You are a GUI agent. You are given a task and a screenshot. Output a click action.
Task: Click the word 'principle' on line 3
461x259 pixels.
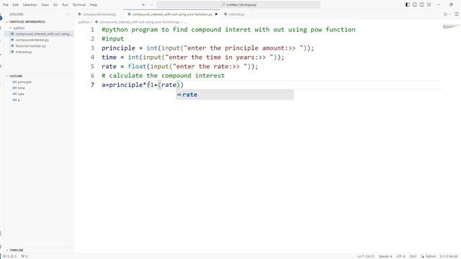point(118,48)
